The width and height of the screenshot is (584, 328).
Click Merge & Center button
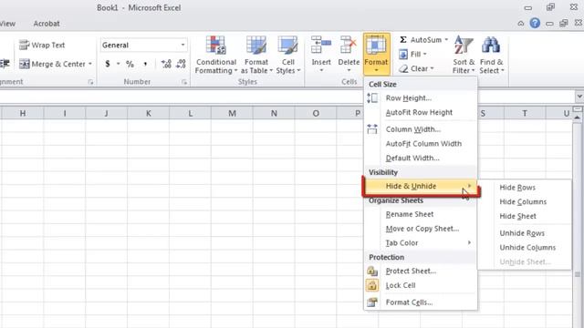pyautogui.click(x=52, y=64)
